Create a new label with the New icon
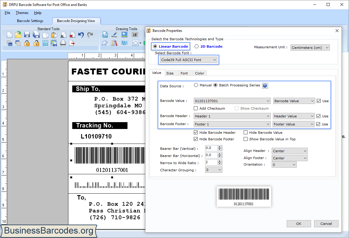The width and height of the screenshot is (349, 238). pos(9,35)
